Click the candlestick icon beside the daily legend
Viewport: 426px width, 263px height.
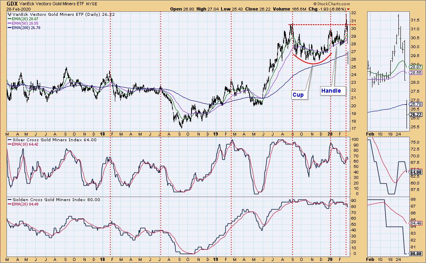coord(9,14)
